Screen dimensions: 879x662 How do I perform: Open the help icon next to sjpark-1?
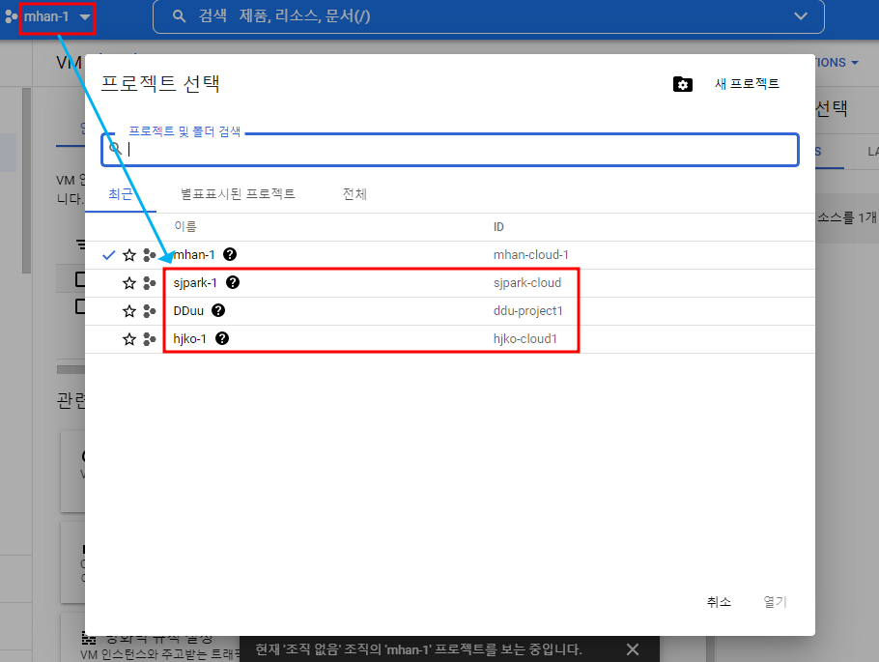click(x=233, y=282)
